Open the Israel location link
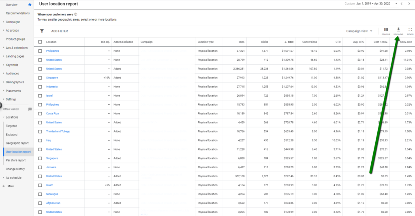The width and height of the screenshot is (415, 216). 49,95
